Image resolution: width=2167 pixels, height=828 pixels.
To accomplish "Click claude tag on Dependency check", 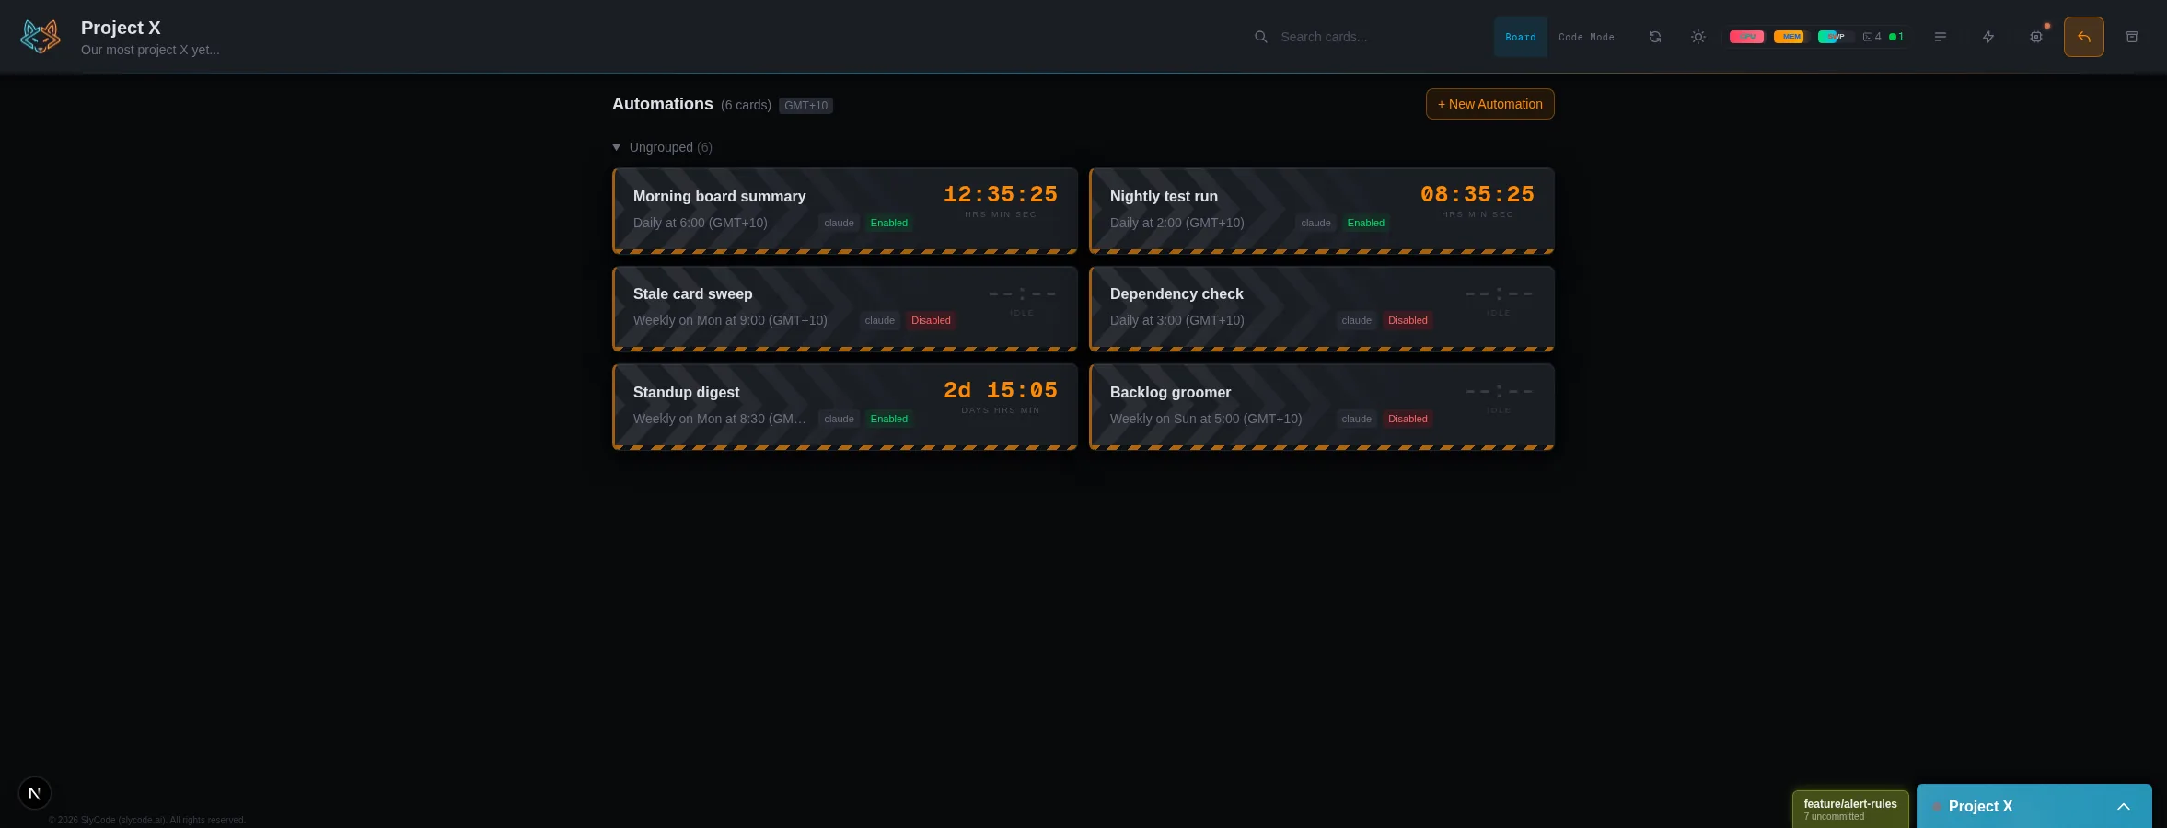I will (1356, 320).
